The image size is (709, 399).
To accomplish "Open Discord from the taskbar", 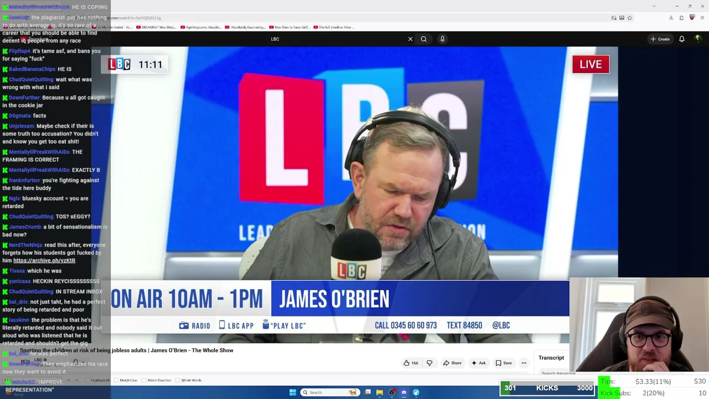I will (x=404, y=392).
